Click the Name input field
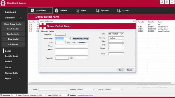175x98 pixels. 71,46
